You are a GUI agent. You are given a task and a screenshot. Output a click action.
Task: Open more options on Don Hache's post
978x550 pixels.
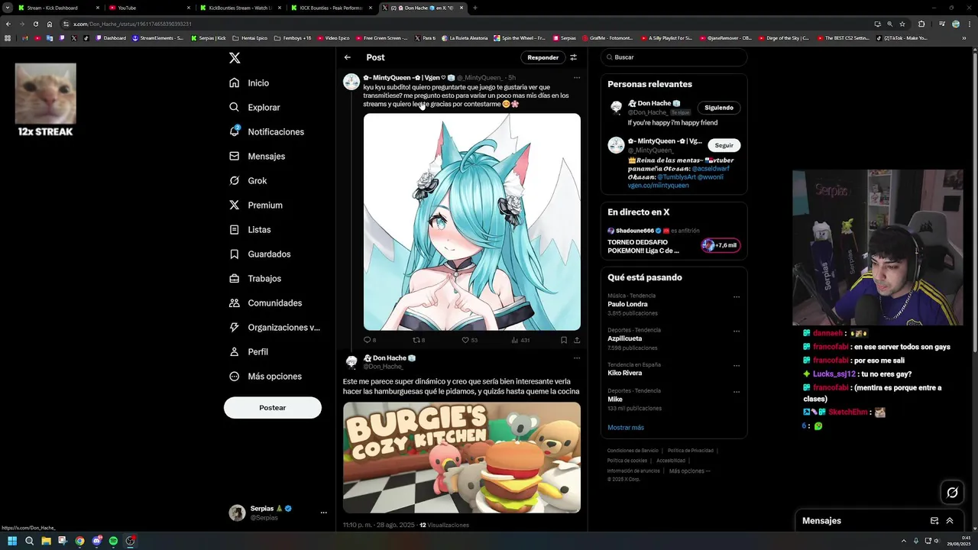(577, 357)
